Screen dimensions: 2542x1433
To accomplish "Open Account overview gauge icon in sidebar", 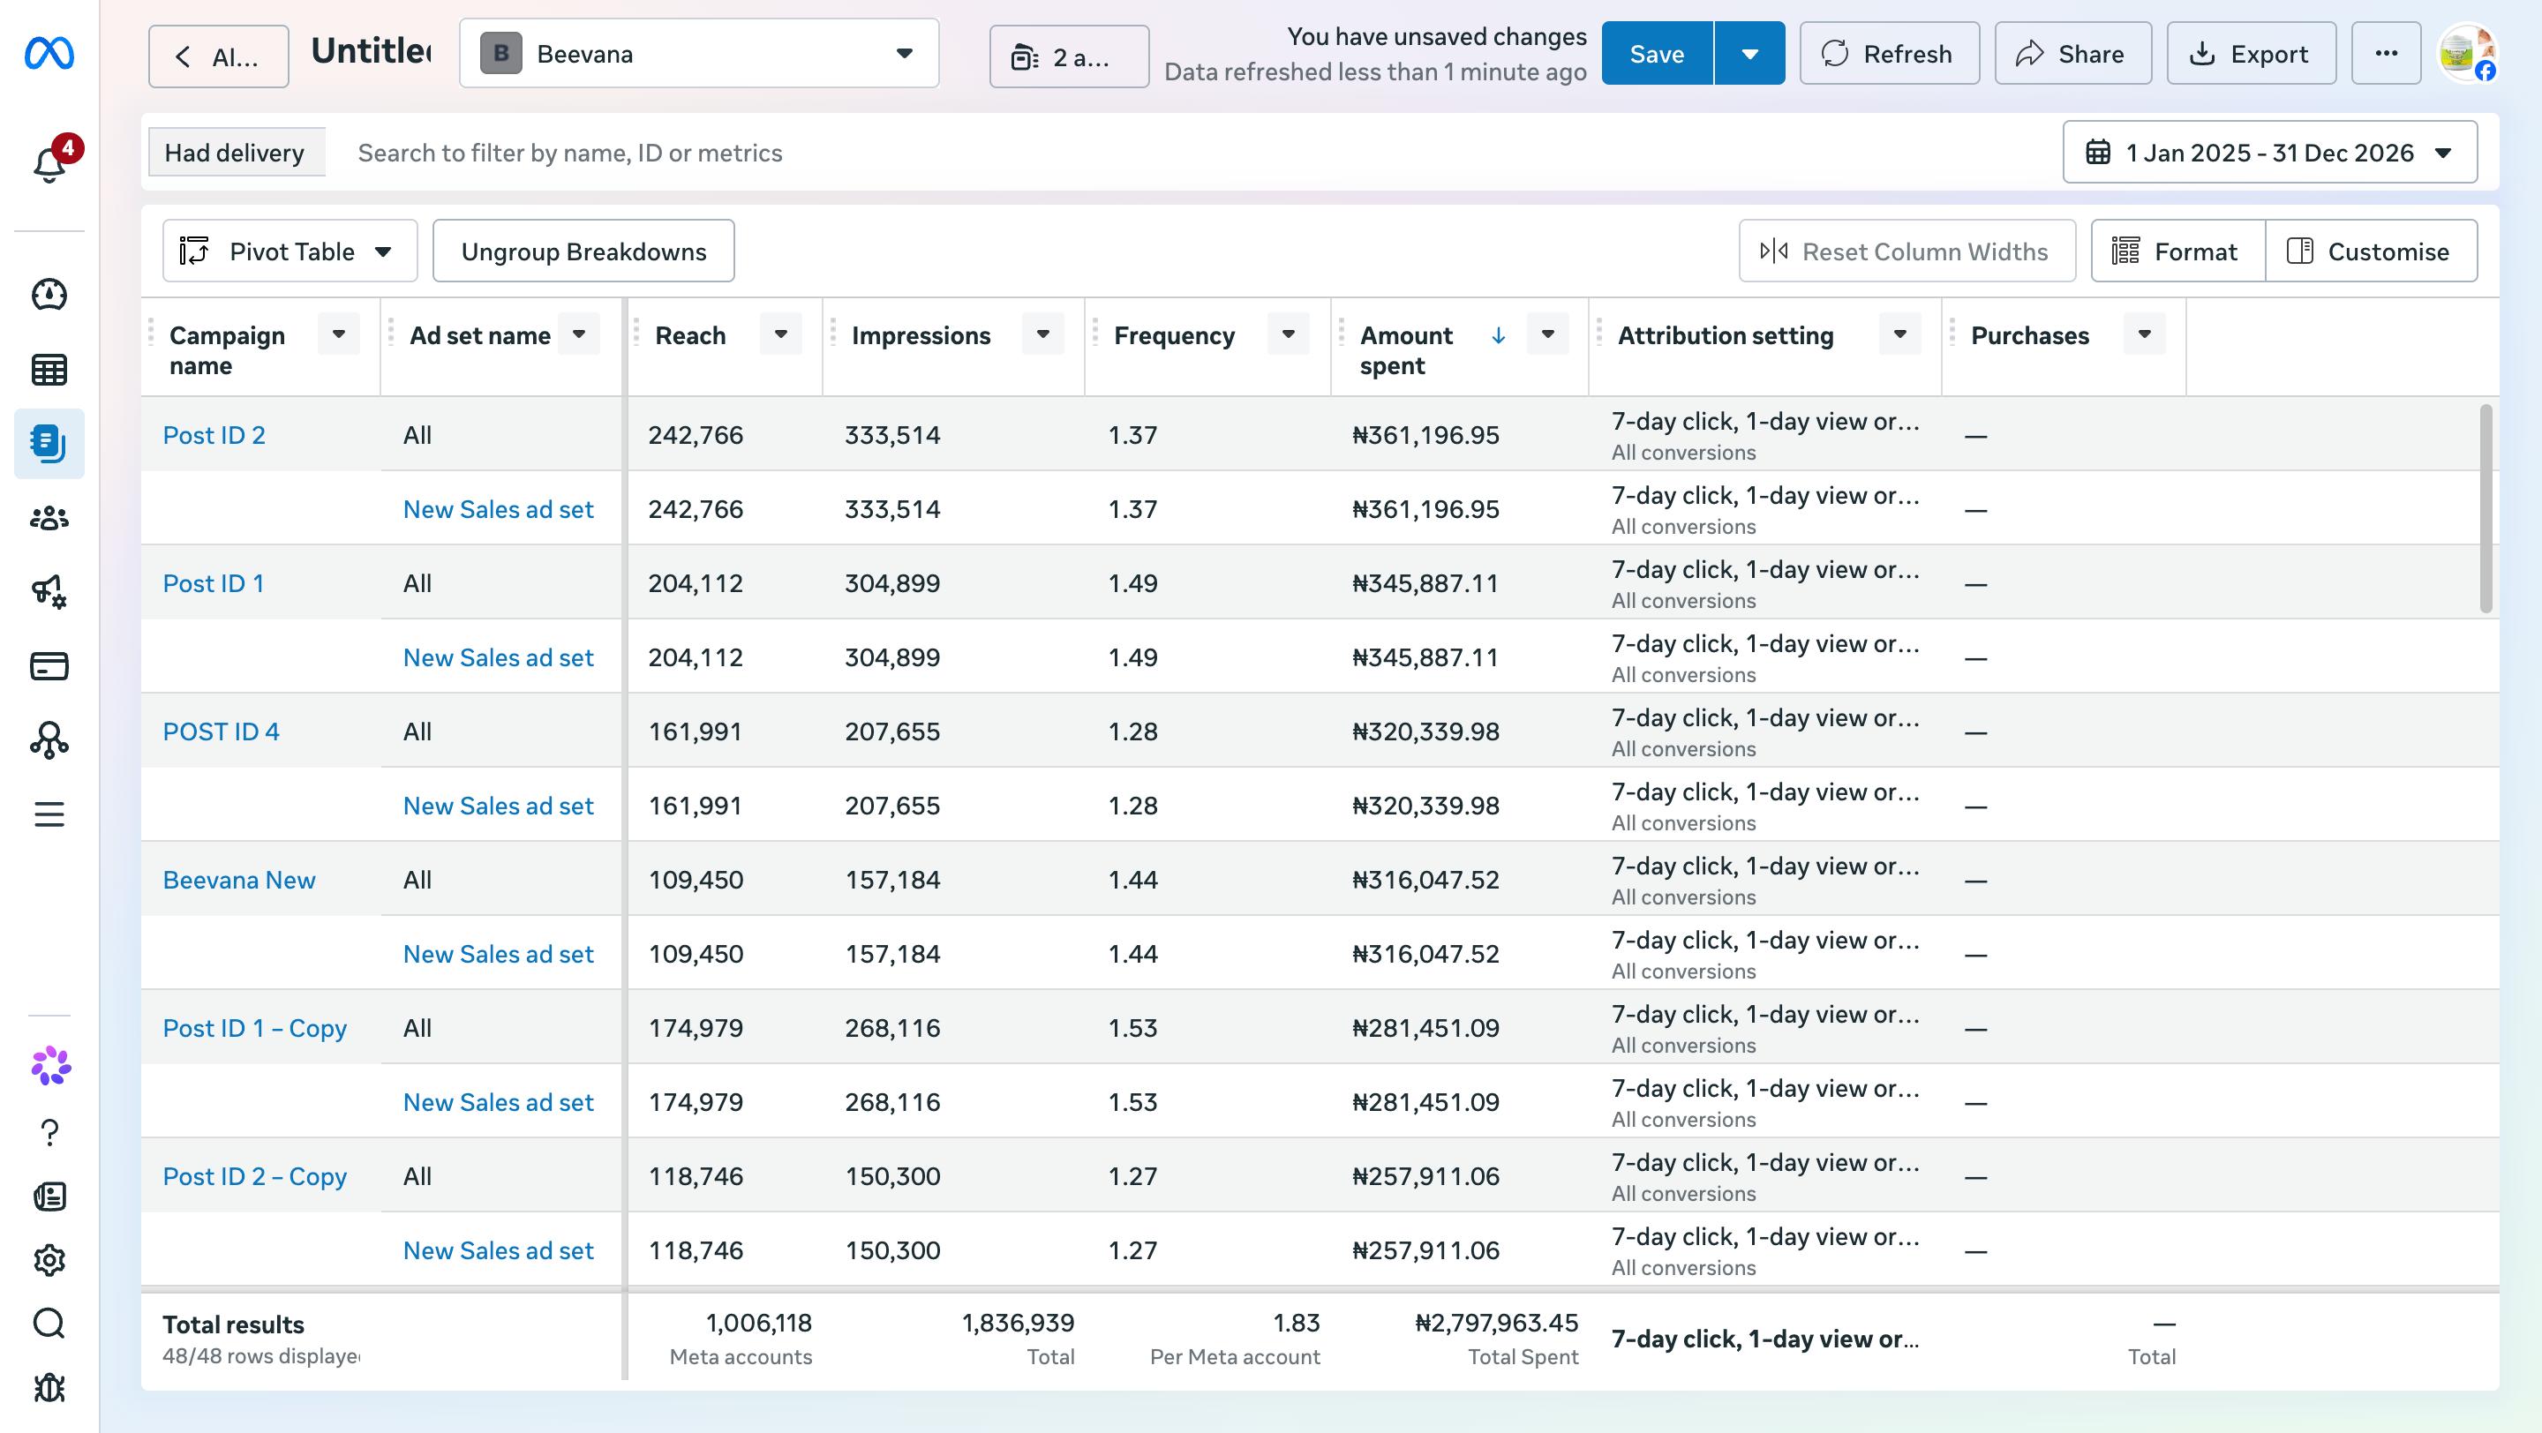I will pyautogui.click(x=49, y=295).
